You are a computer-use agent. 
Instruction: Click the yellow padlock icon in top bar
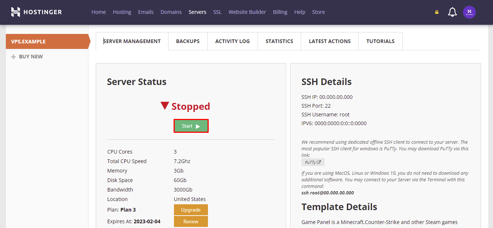coord(436,12)
